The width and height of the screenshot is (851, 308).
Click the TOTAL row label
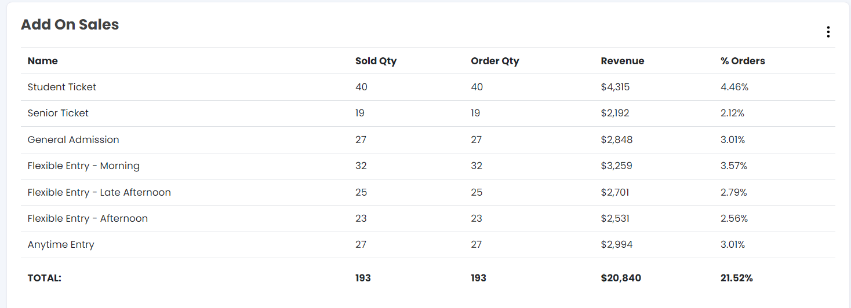coord(45,278)
